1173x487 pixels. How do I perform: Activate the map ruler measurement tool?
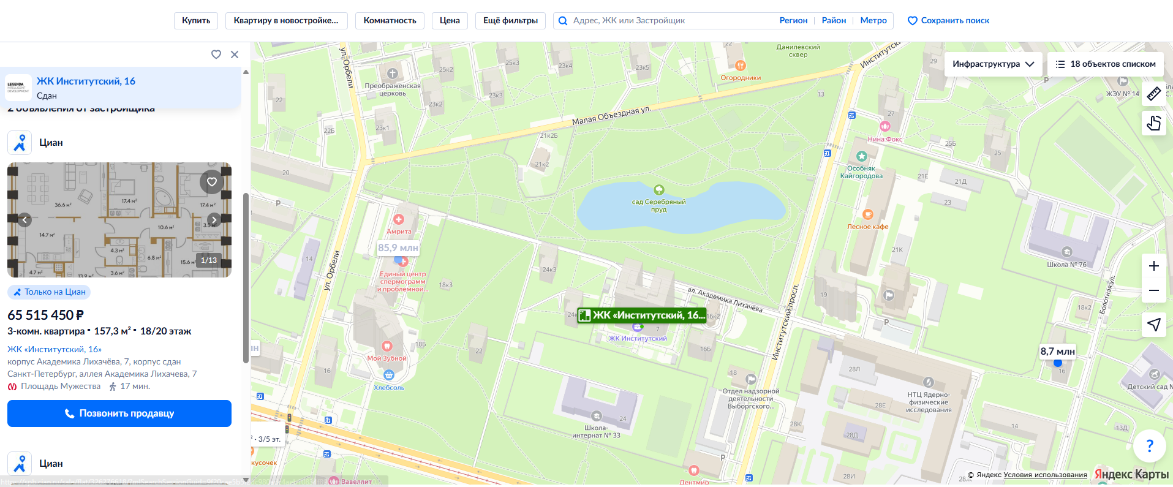(1154, 94)
